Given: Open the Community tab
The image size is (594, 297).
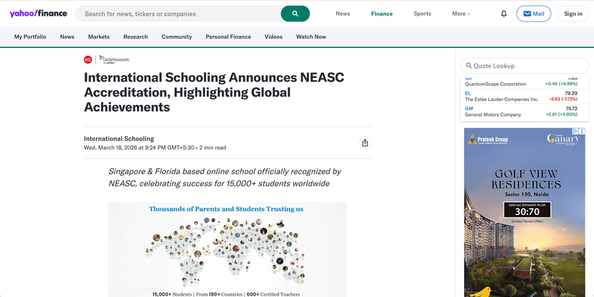Looking at the screenshot, I should click(x=176, y=36).
